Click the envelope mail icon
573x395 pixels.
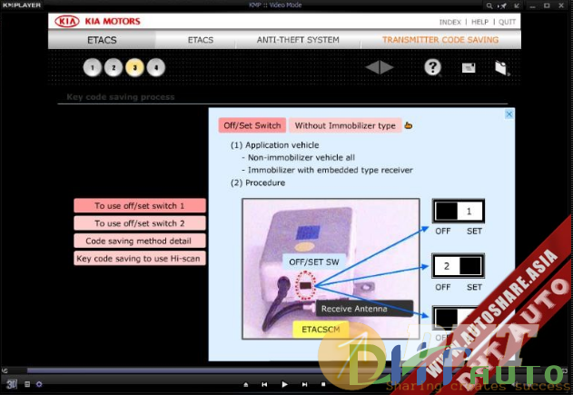(469, 67)
